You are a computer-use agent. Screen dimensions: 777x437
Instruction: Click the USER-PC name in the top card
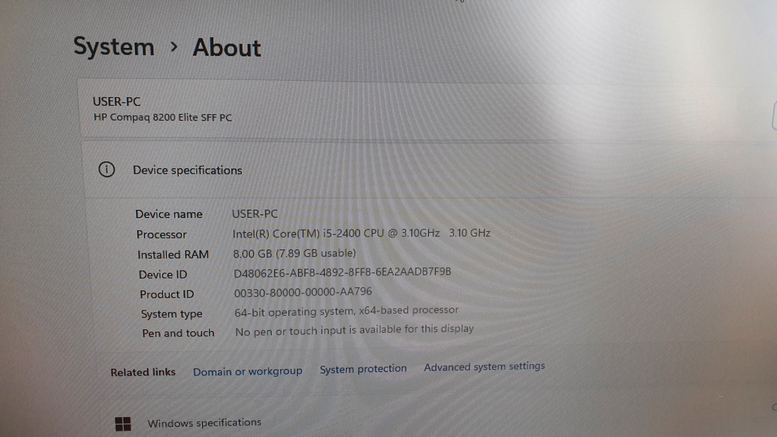click(x=117, y=102)
